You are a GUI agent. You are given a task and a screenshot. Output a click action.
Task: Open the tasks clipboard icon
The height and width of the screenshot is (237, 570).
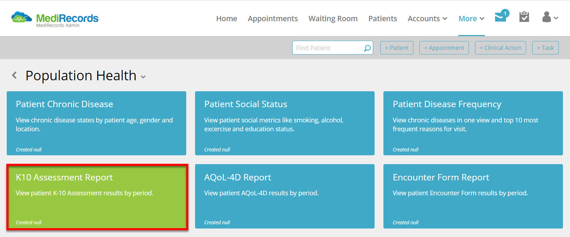[524, 17]
